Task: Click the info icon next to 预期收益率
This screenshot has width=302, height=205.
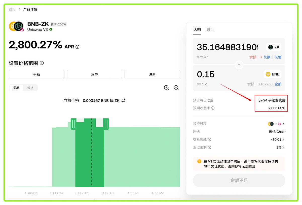Action: click(x=213, y=108)
